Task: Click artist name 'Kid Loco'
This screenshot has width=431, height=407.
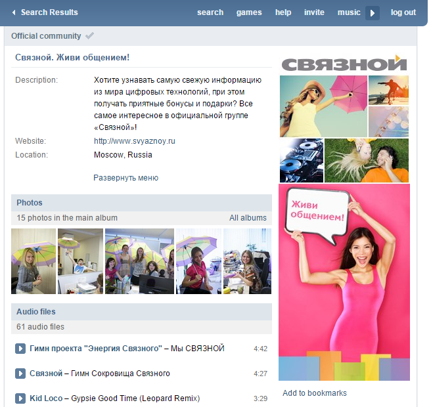Action: [x=46, y=398]
